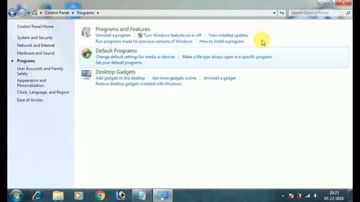Expand the address bar history dropdown
The width and height of the screenshot is (360, 202).
tap(274, 13)
